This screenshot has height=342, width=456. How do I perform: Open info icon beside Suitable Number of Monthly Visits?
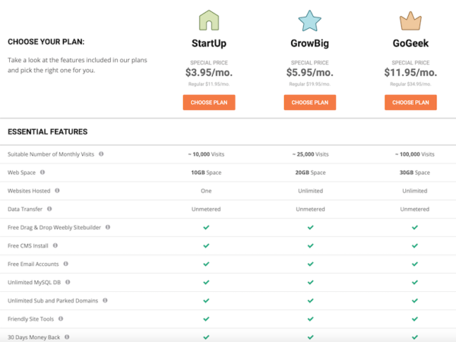pos(101,154)
